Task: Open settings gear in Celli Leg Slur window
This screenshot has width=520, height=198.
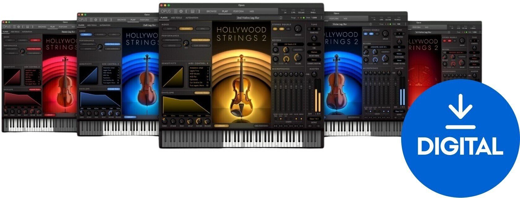Action: (x=96, y=19)
